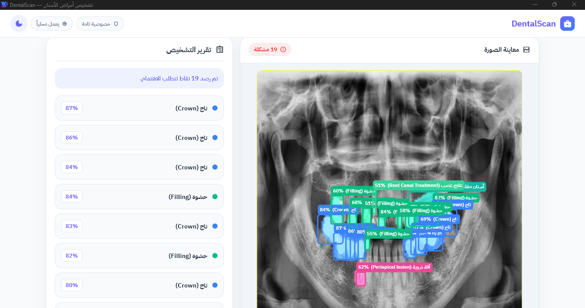Click the blue dot in the 87% Crown row
This screenshot has height=308, width=585.
click(x=215, y=108)
